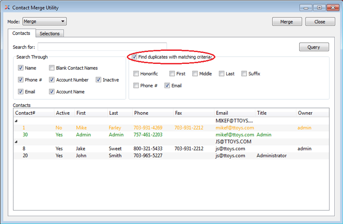The image size is (343, 224).
Task: Collapse the JS@TTOYS.COM group row
Action: coord(16,142)
